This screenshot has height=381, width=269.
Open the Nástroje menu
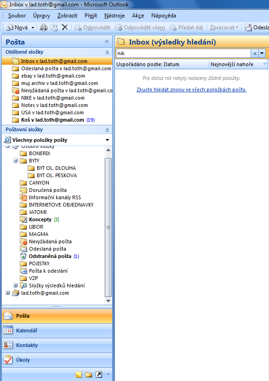[x=114, y=16]
